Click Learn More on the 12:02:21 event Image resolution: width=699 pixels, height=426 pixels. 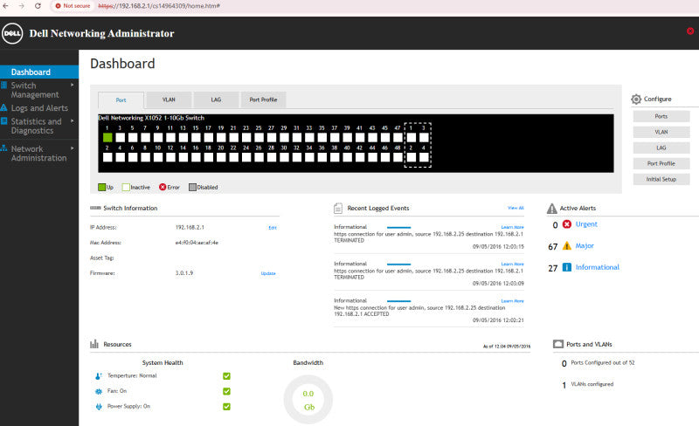point(512,301)
